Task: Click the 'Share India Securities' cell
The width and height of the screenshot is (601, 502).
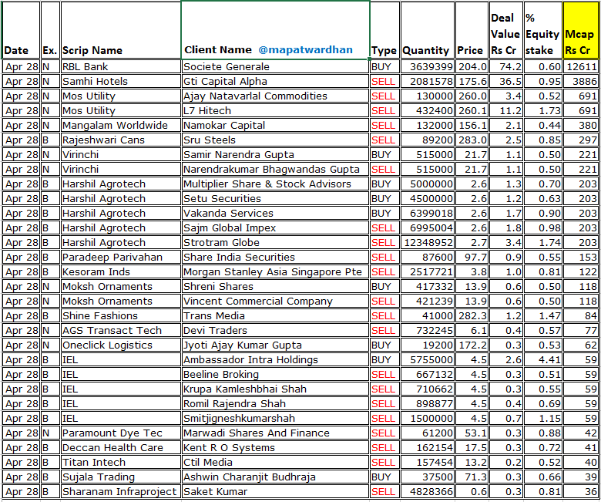Action: (x=275, y=257)
